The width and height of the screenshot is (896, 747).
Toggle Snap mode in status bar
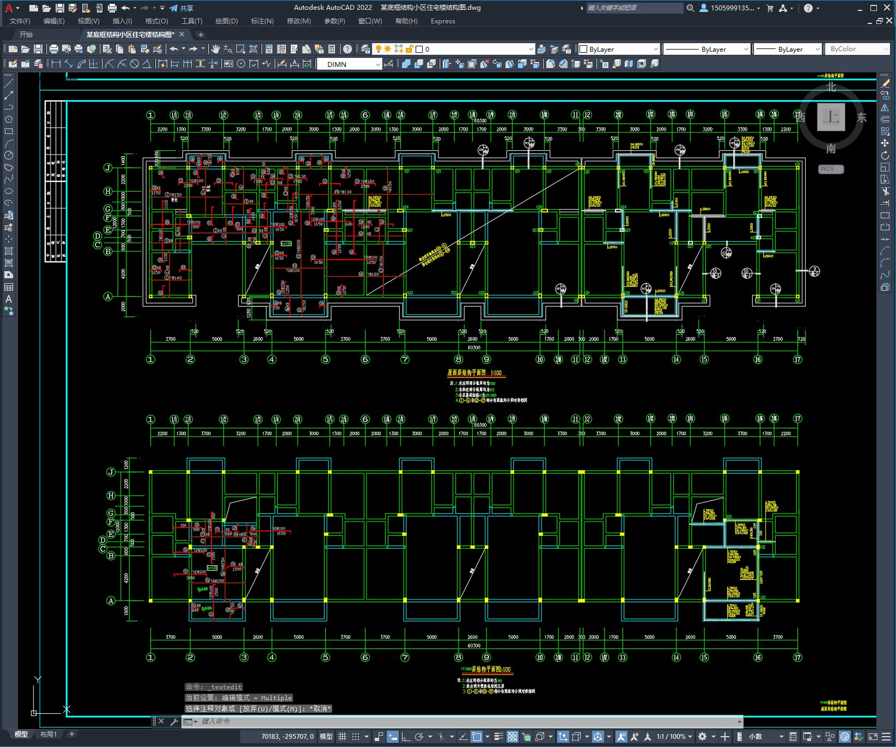(356, 737)
